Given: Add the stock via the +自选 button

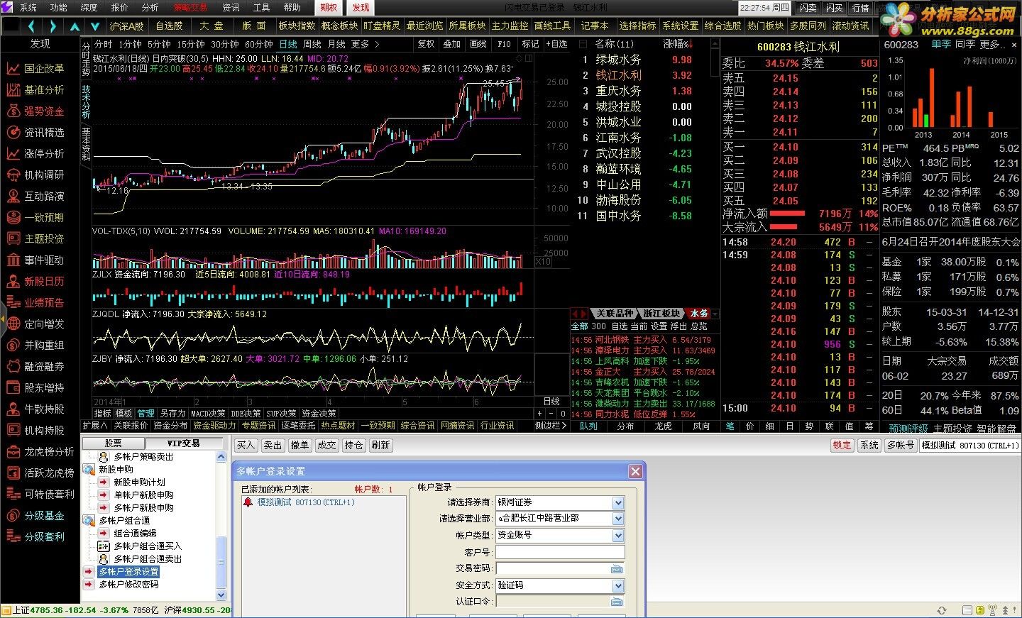Looking at the screenshot, I should click(556, 44).
